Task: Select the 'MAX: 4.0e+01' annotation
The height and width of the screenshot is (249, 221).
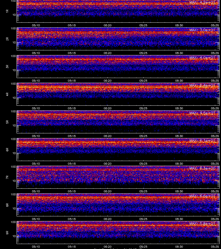Action: 202,58
